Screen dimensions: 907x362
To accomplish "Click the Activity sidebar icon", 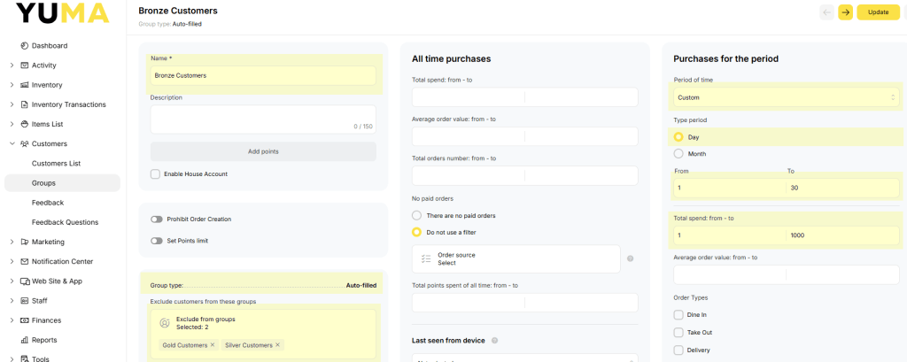I will click(x=24, y=65).
